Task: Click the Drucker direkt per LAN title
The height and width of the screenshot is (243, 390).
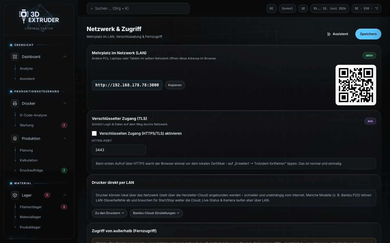Action: tap(113, 183)
